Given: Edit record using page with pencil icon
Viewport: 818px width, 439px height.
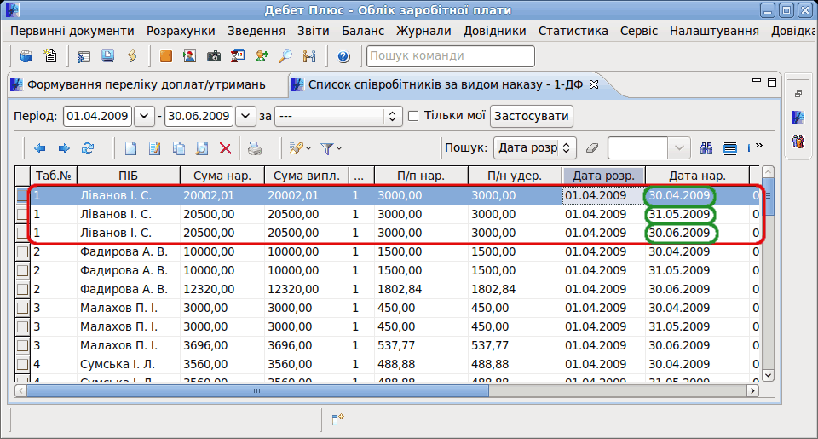Looking at the screenshot, I should click(x=154, y=149).
